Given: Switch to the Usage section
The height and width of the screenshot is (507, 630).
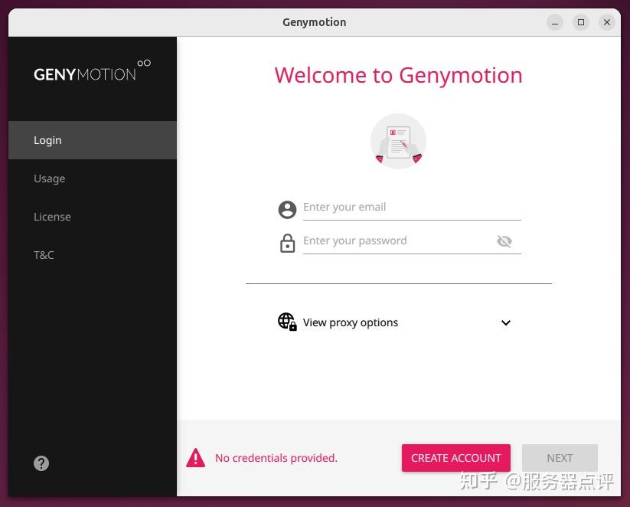Looking at the screenshot, I should [49, 178].
